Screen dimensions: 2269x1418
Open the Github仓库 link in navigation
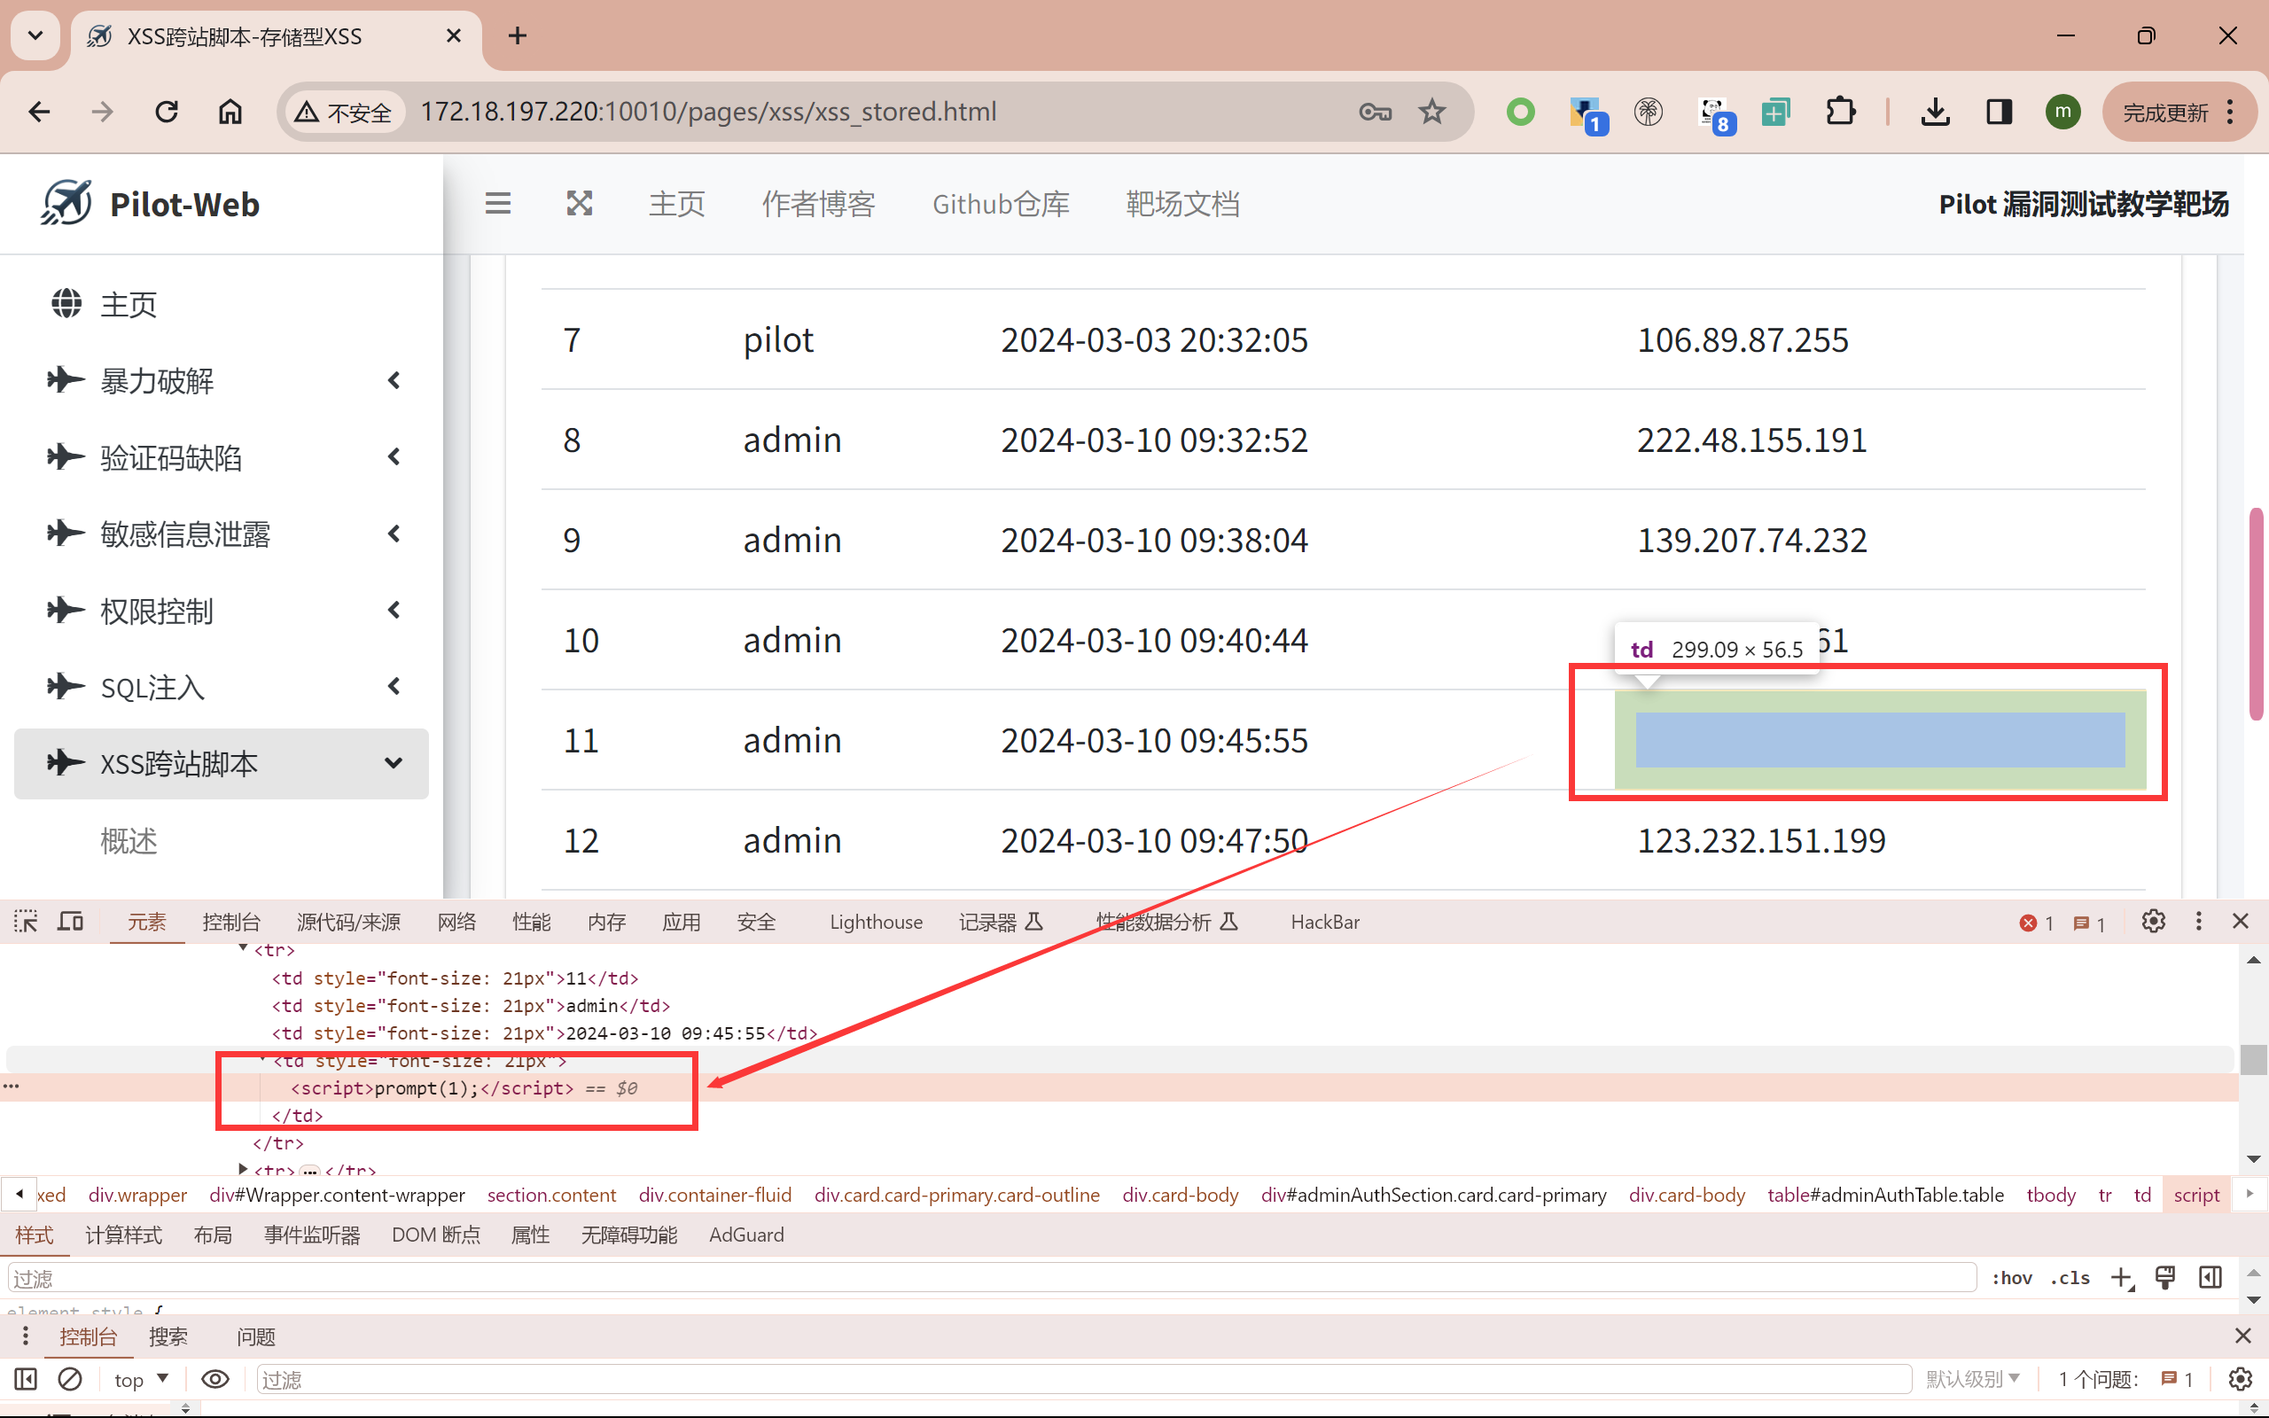tap(1000, 204)
